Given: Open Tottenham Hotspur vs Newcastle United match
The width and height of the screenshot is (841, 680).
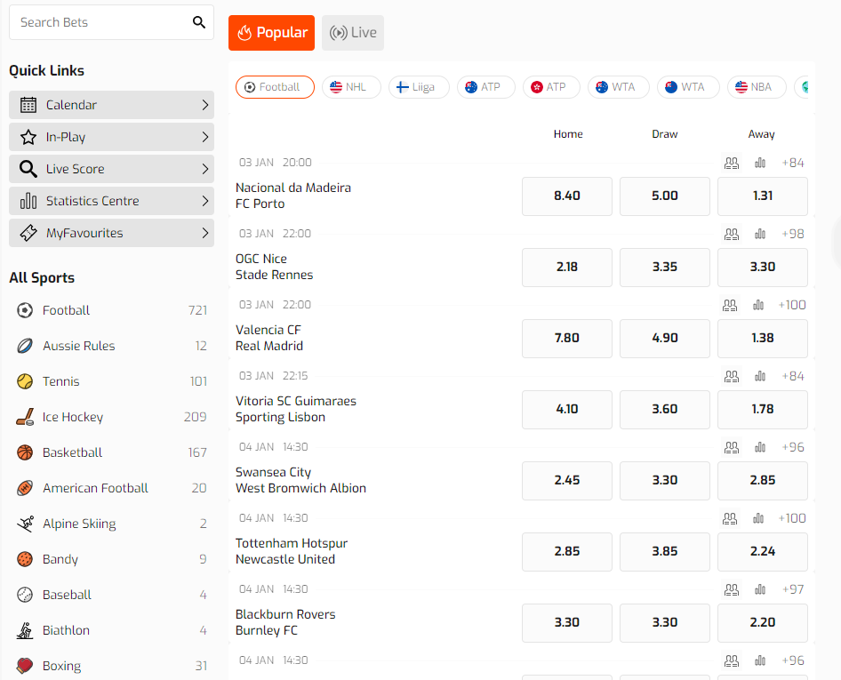Looking at the screenshot, I should (x=292, y=551).
